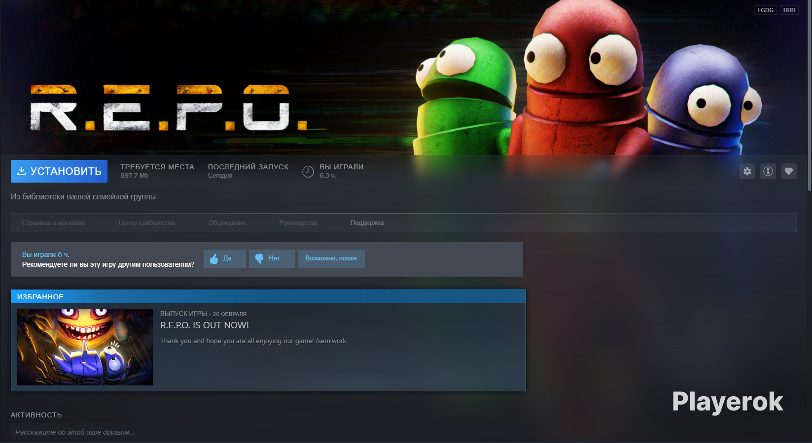Choose Нет thumbs-down button
The width and height of the screenshot is (812, 443).
tap(272, 258)
